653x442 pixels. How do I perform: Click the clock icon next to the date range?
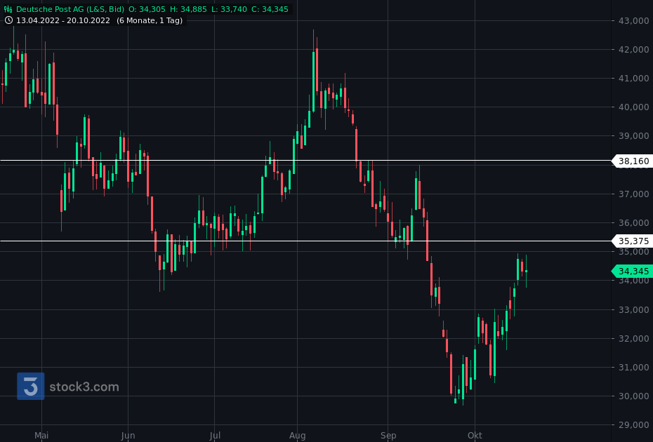coord(9,20)
